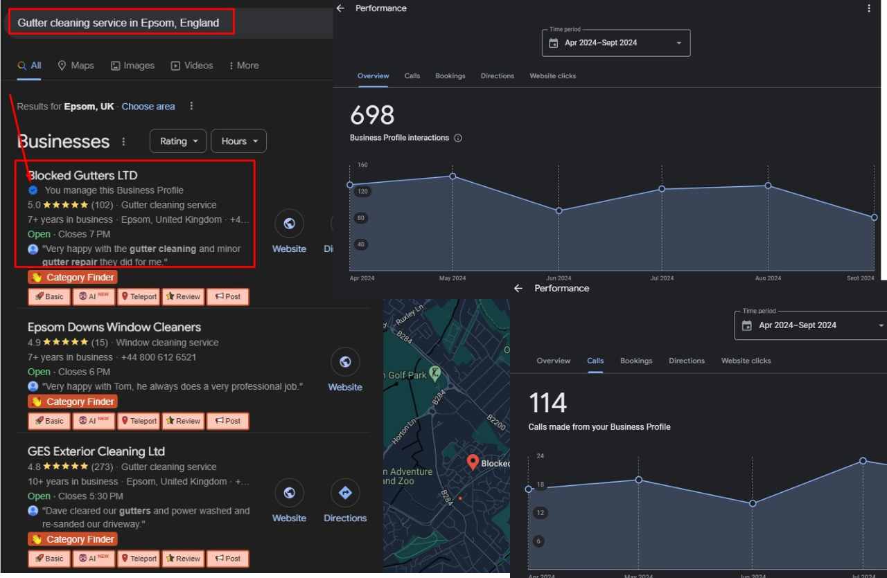This screenshot has height=578, width=887.
Task: Open Time period dropdown in upper Performance panel
Action: click(616, 43)
